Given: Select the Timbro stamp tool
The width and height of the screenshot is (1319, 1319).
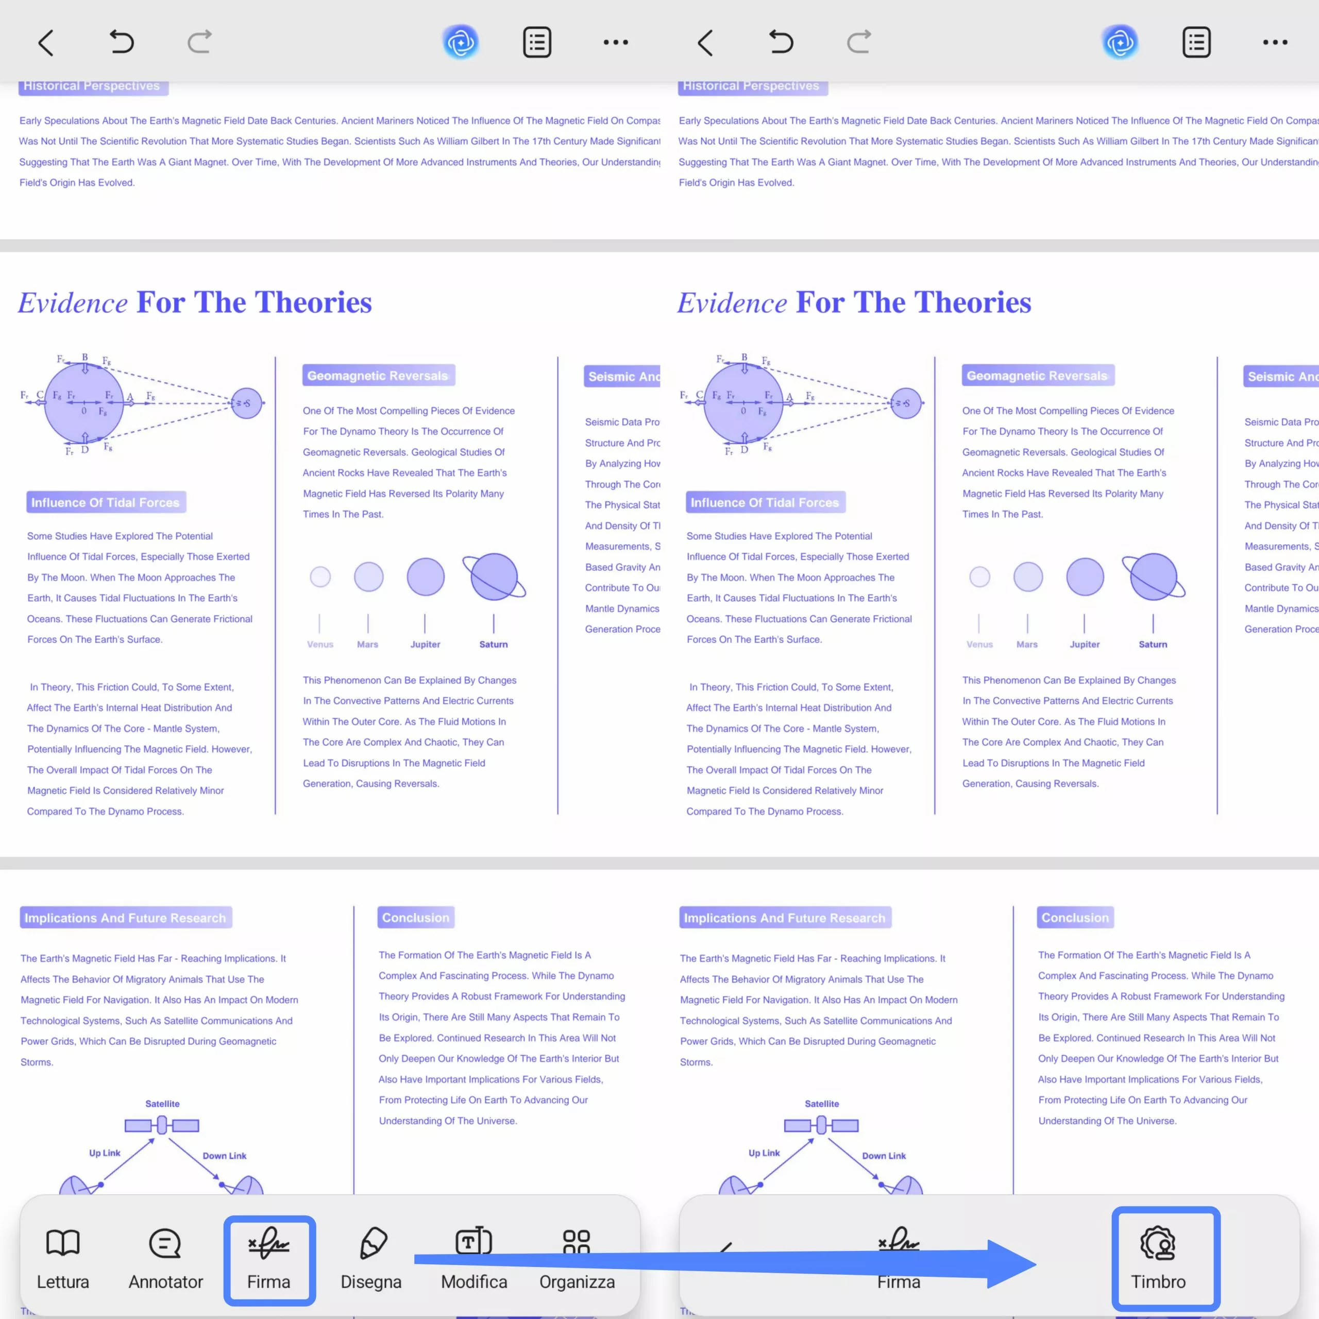Looking at the screenshot, I should 1159,1260.
